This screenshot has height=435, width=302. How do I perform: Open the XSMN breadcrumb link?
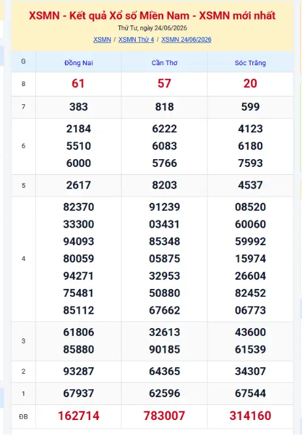[102, 40]
